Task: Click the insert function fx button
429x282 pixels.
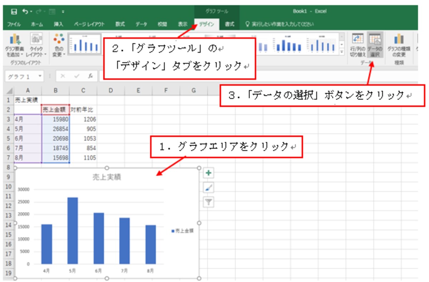Action: pos(91,76)
